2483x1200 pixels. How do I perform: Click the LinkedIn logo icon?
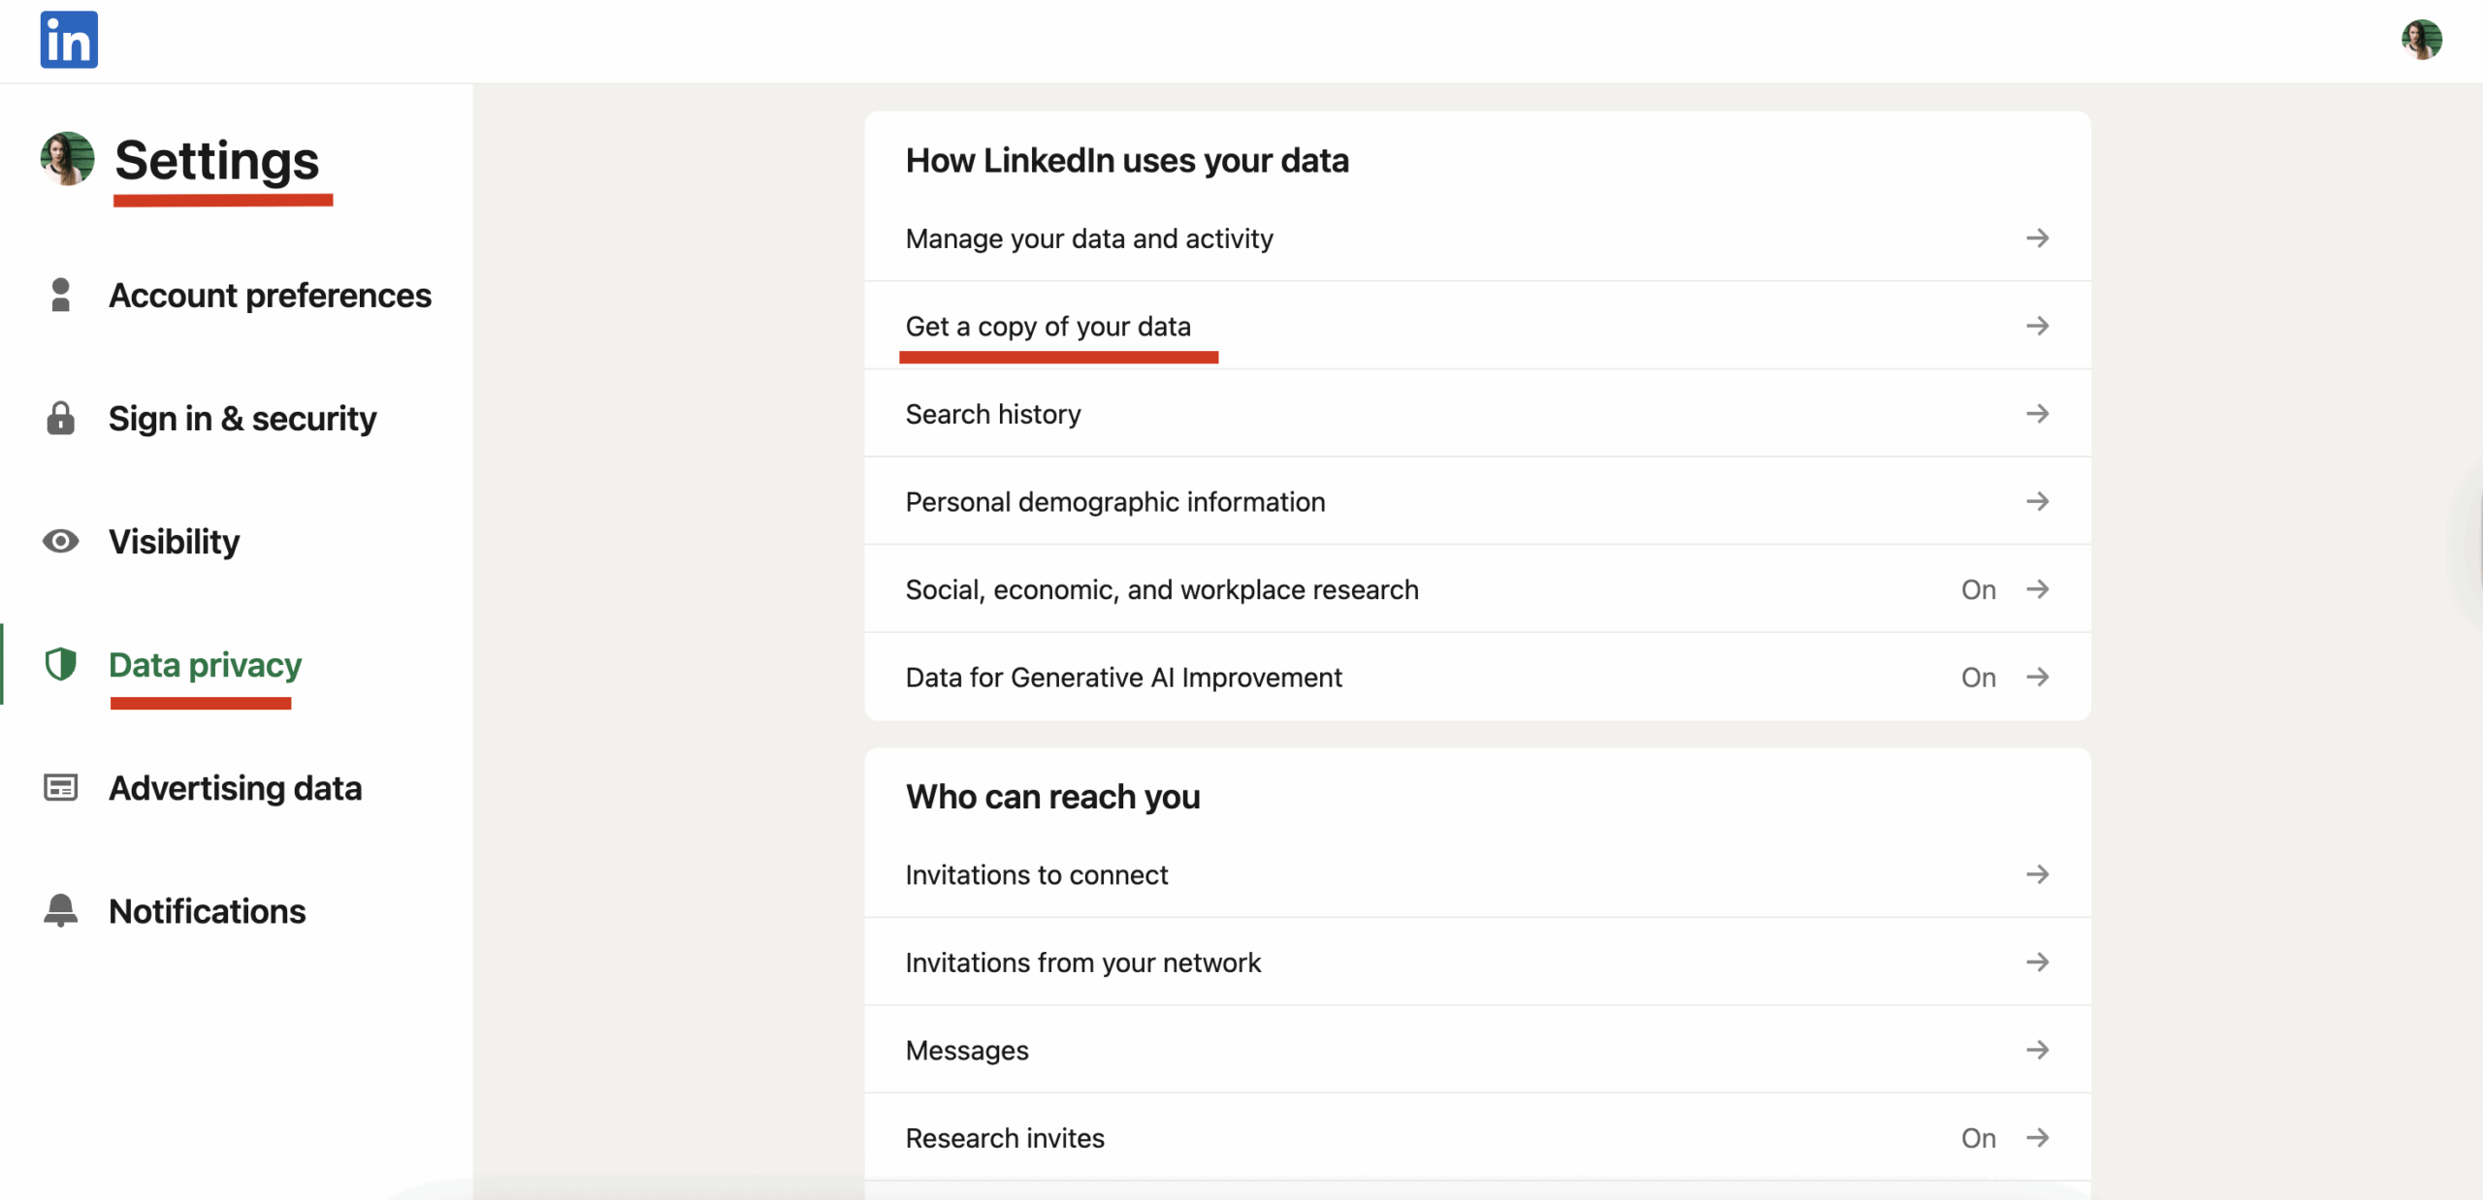click(68, 40)
